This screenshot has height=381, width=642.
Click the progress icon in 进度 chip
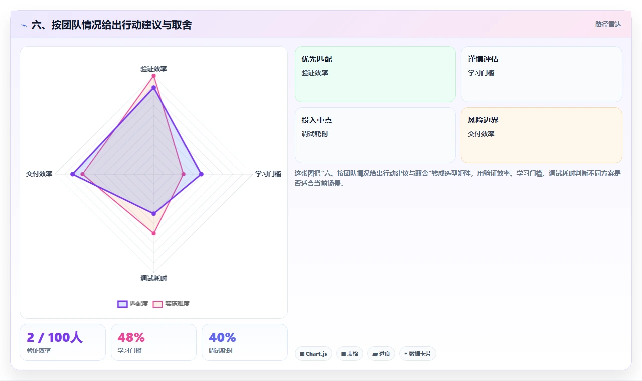click(x=375, y=354)
